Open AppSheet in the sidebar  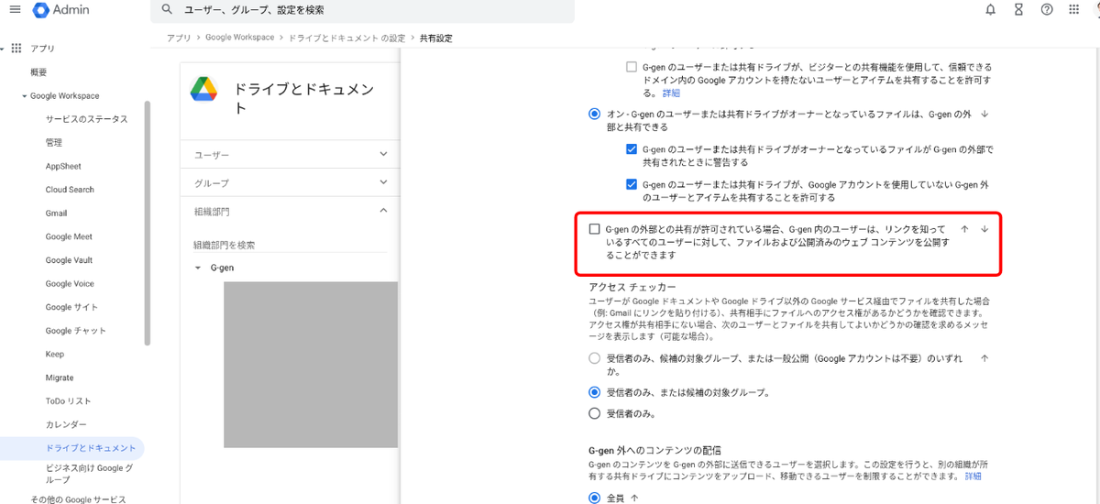click(x=63, y=167)
